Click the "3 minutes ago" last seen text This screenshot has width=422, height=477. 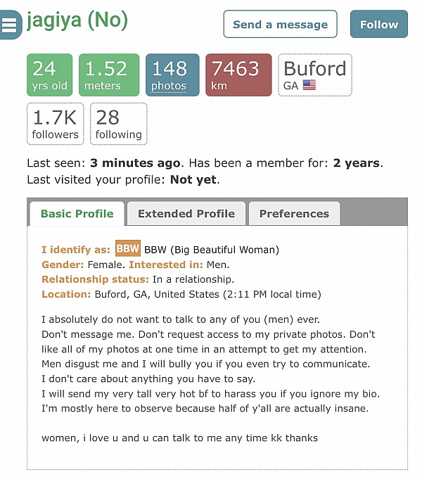point(135,163)
